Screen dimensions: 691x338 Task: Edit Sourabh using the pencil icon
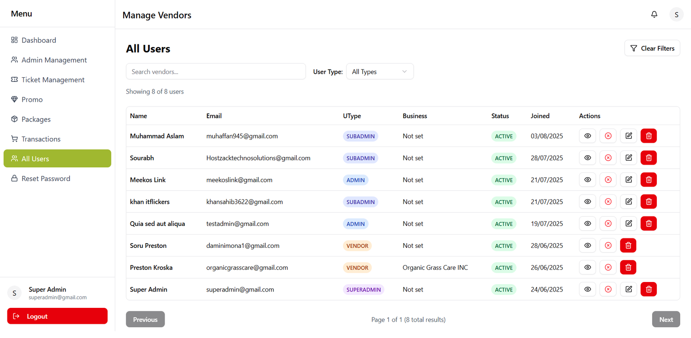(x=628, y=158)
